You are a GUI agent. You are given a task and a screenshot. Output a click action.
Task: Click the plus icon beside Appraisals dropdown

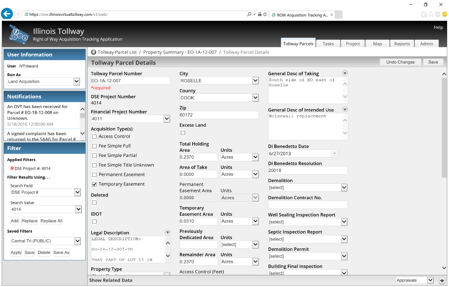(442, 280)
